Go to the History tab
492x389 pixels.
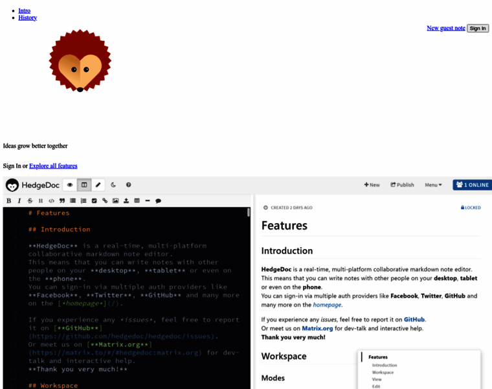tap(27, 18)
